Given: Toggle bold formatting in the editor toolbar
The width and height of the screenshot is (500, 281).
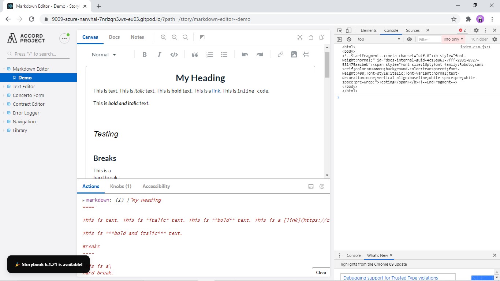Looking at the screenshot, I should (145, 54).
